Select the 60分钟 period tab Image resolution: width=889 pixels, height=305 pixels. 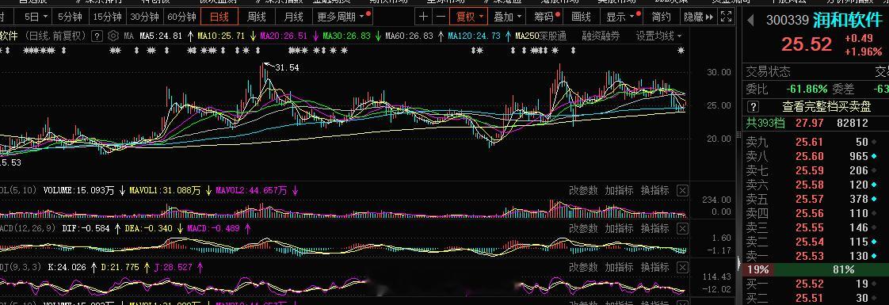(182, 17)
